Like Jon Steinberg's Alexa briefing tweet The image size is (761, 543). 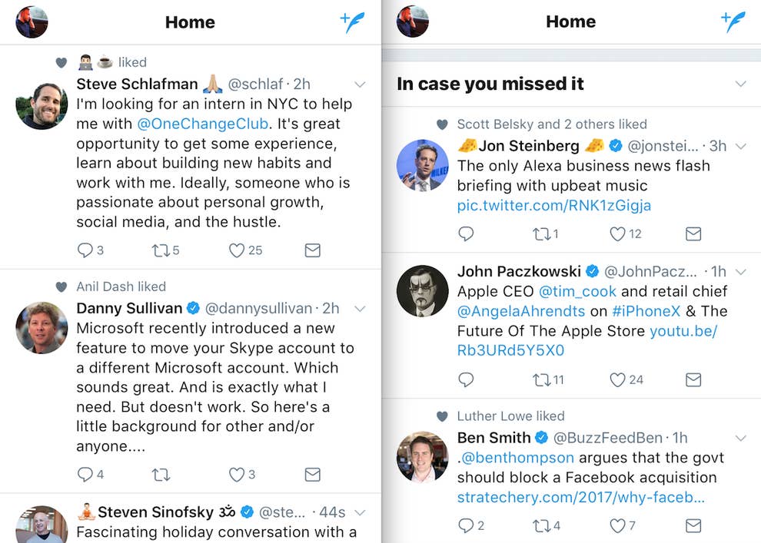pyautogui.click(x=618, y=233)
